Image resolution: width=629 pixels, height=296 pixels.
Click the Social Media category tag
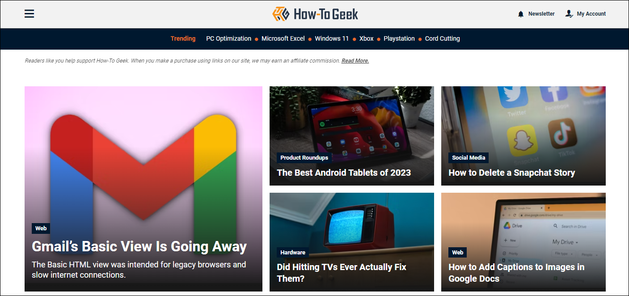[469, 157]
